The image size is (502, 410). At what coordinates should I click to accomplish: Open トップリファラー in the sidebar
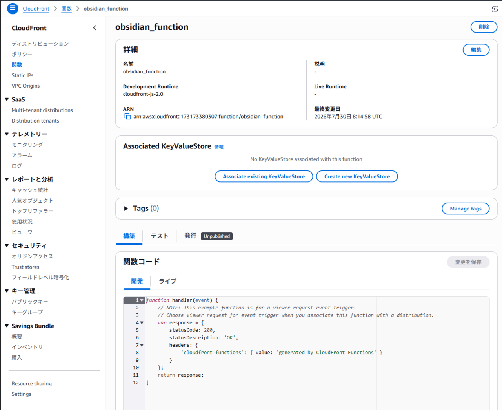pos(32,211)
